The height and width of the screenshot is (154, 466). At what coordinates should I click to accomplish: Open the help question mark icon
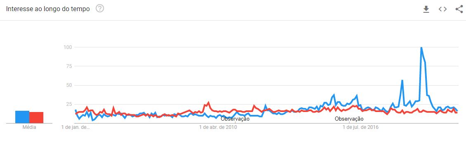tap(100, 9)
